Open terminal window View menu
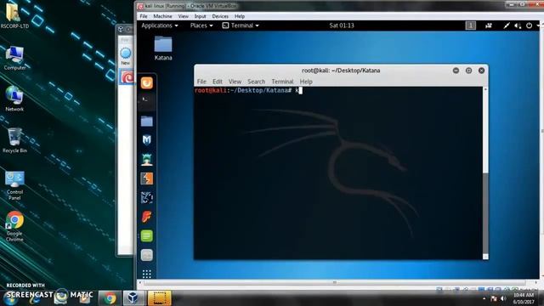Viewport: 544px width, 306px height. 235,82
